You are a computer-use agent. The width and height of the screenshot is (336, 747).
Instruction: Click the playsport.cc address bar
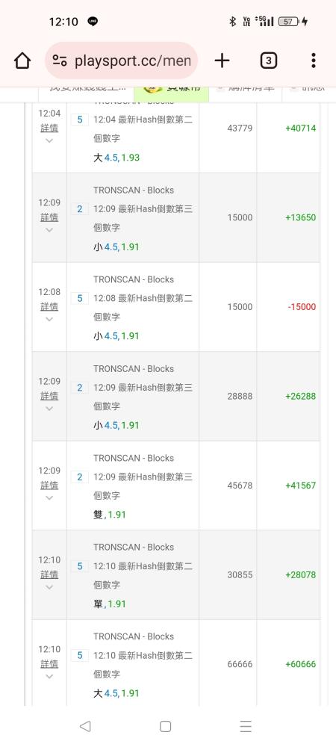click(122, 61)
